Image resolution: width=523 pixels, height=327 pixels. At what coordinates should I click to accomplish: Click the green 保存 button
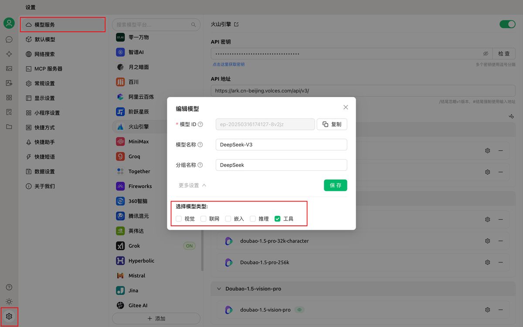pos(335,185)
